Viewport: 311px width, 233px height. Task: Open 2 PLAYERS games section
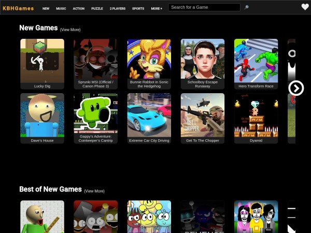tap(118, 9)
